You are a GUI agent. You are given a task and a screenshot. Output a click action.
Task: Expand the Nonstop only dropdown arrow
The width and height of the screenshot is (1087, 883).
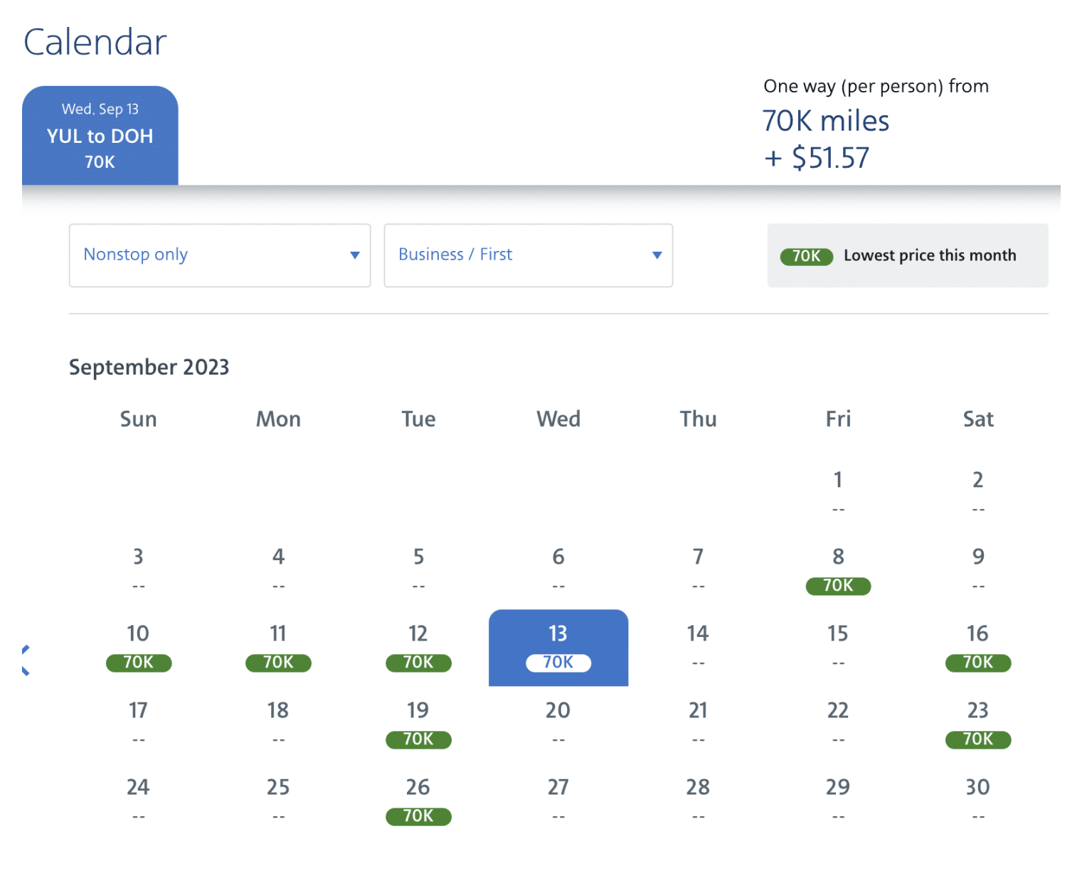click(354, 256)
